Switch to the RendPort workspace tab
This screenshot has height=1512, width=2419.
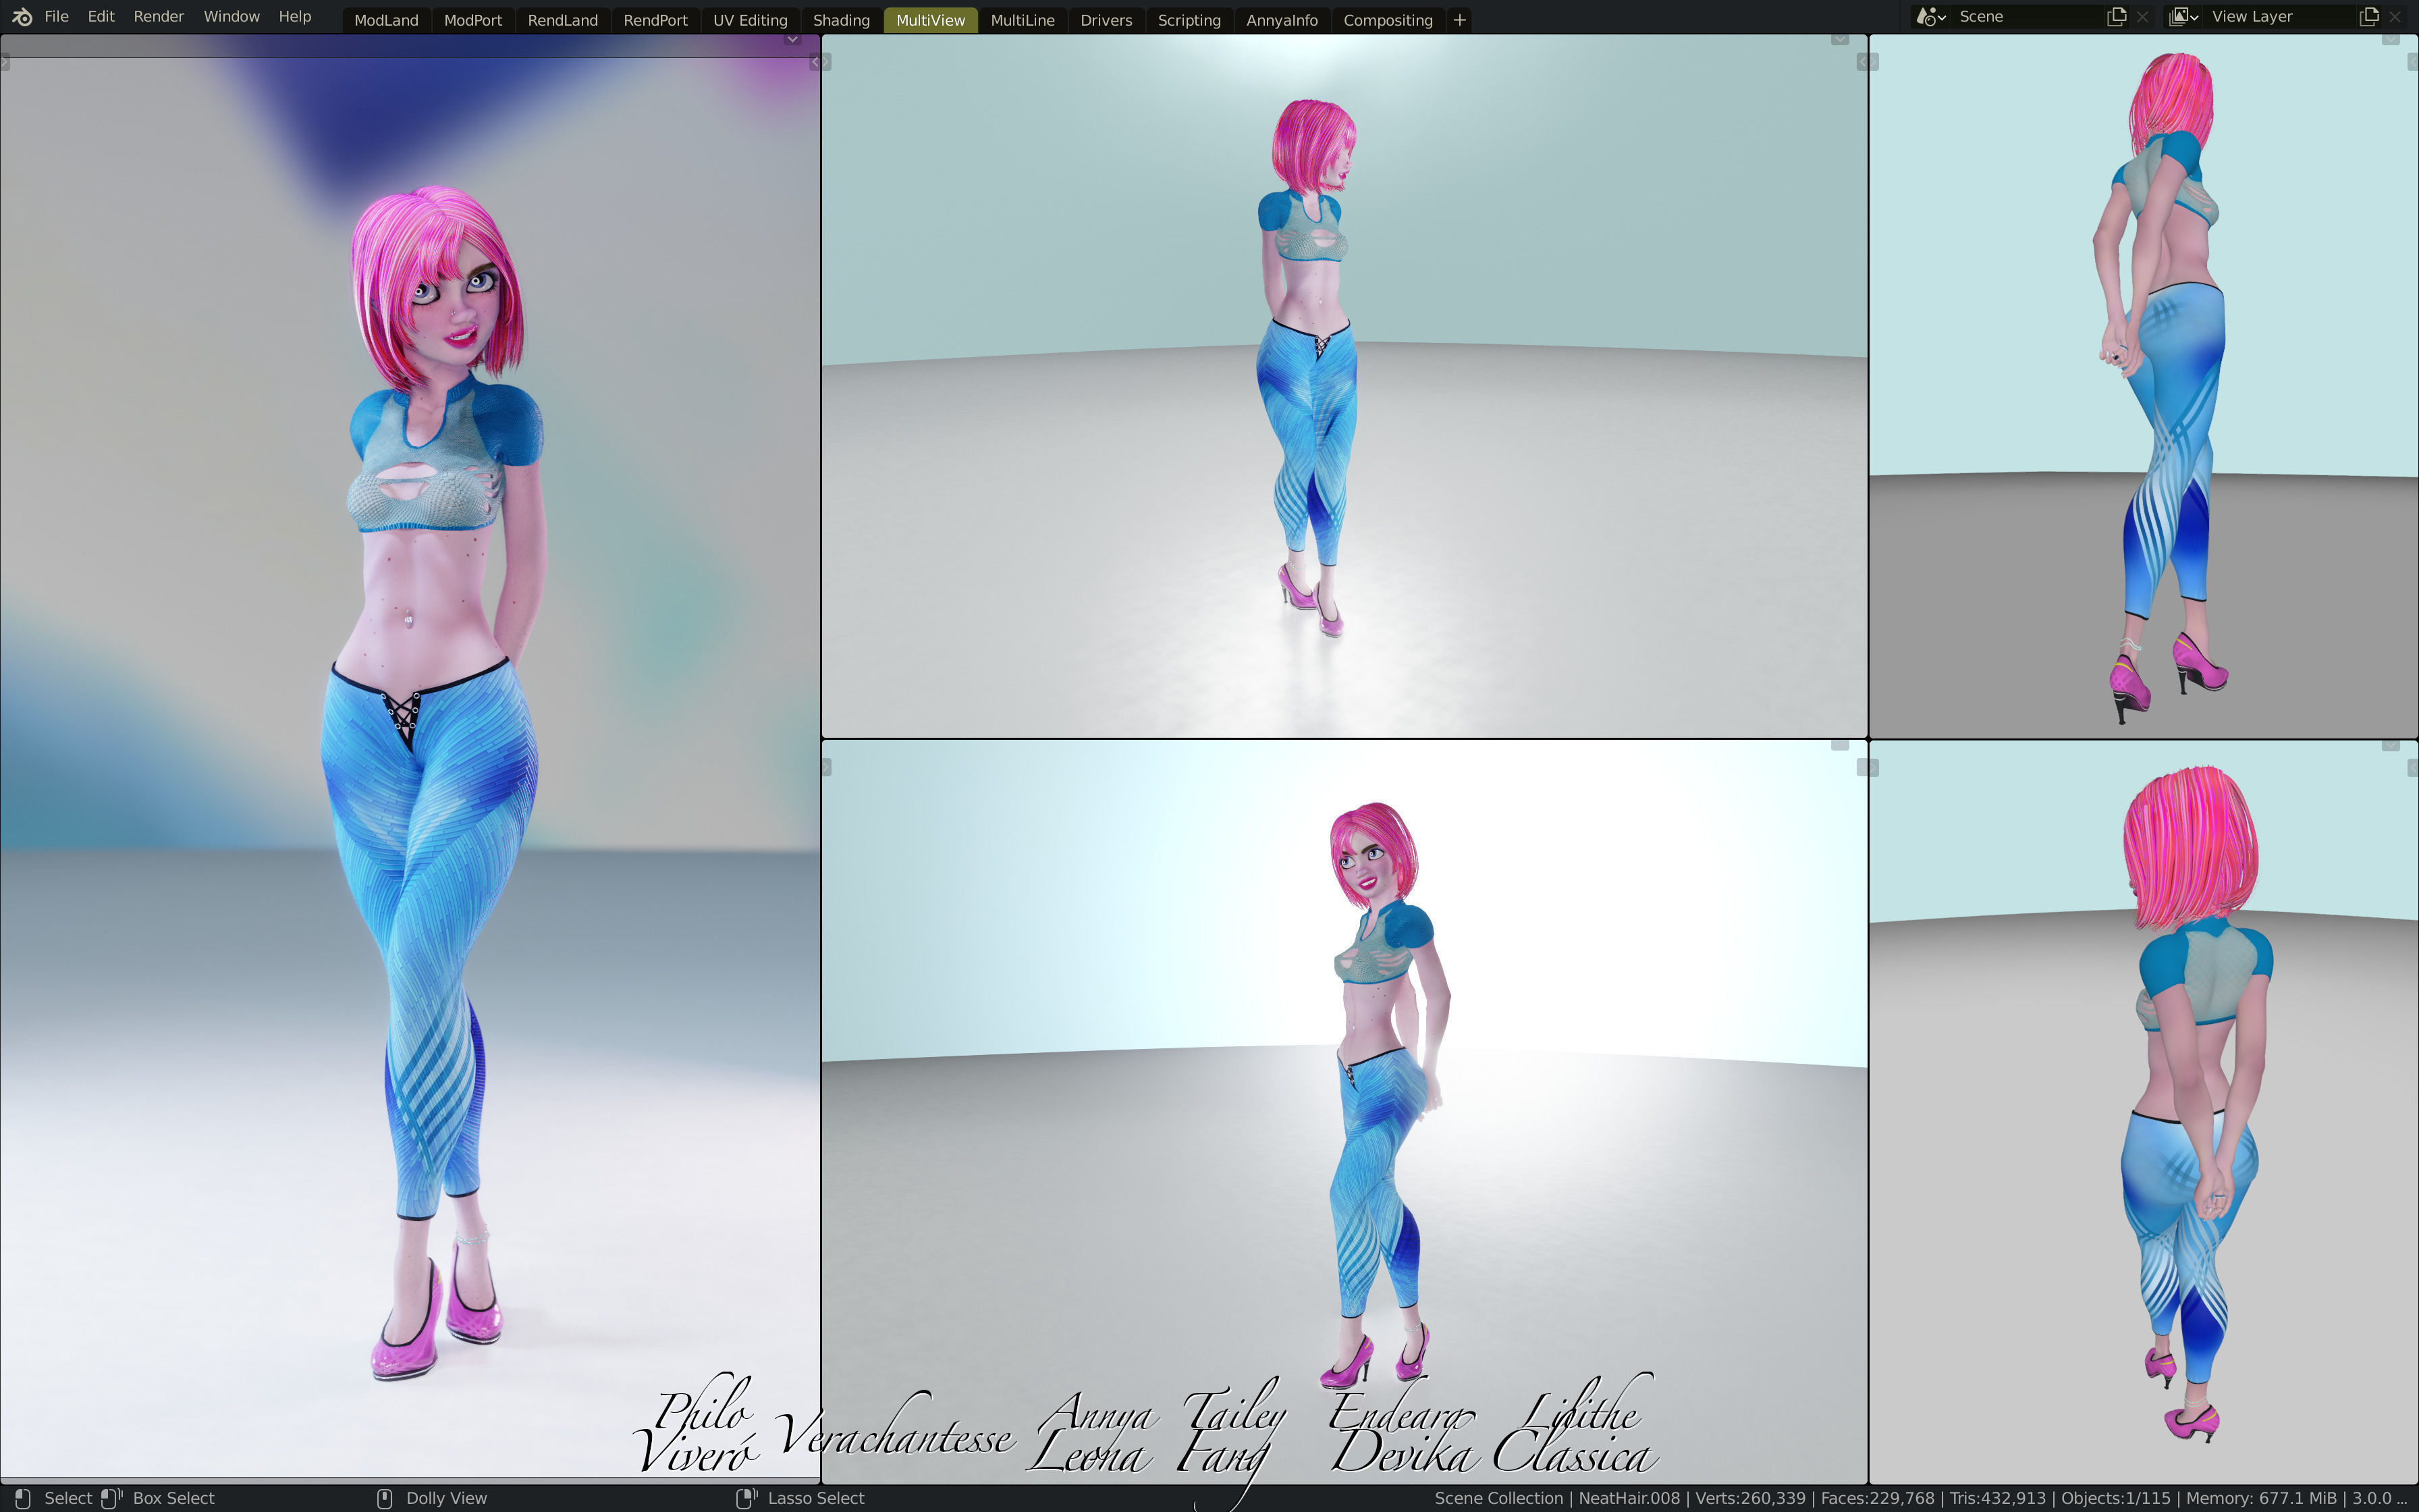tap(656, 20)
